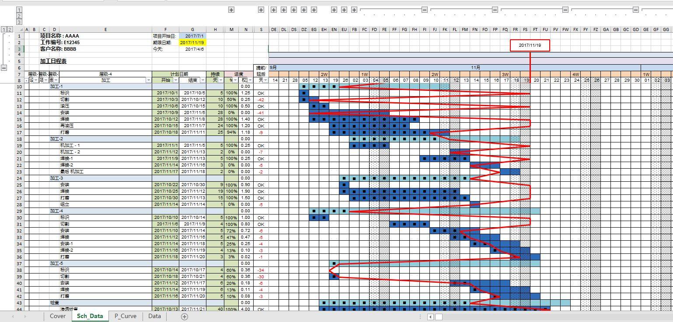The height and width of the screenshot is (322, 673).
Task: Open the 进度 % filter dropdown
Action: pyautogui.click(x=235, y=80)
